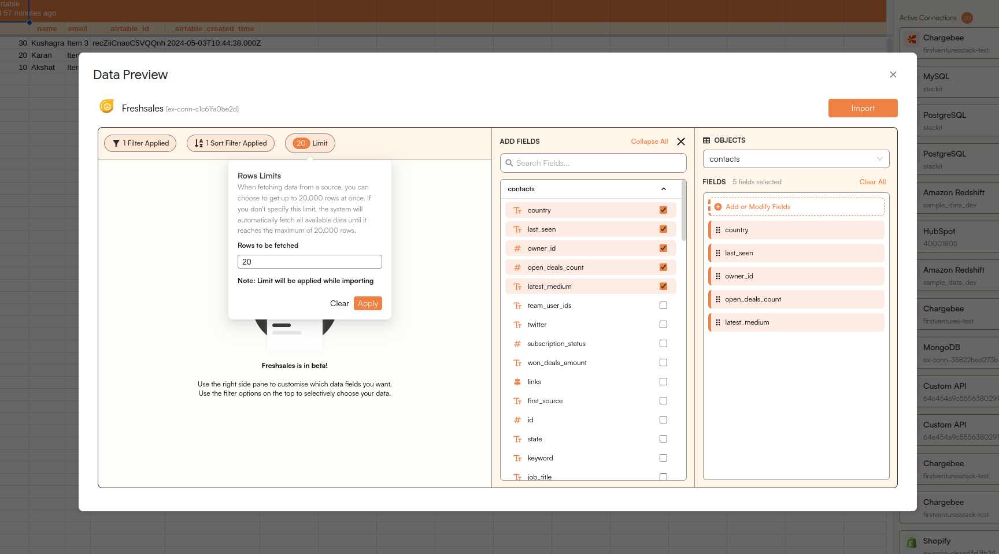This screenshot has width=999, height=554.
Task: Open the contacts object dropdown
Action: click(796, 159)
